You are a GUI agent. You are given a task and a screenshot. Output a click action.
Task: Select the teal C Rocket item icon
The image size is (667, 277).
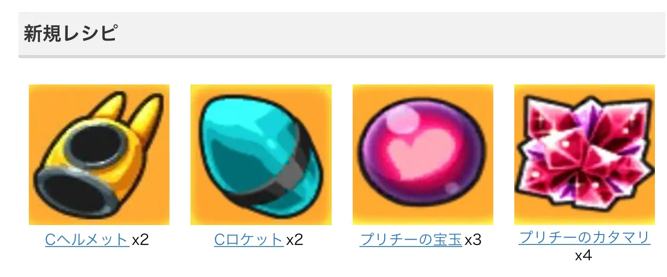tap(261, 155)
